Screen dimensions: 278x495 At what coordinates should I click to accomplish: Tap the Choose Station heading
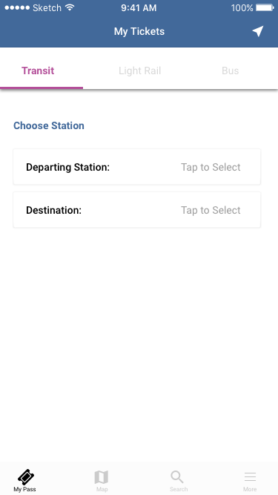pyautogui.click(x=49, y=125)
